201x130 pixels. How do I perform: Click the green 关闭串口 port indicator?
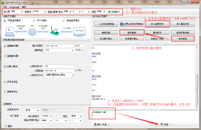[x=109, y=12]
